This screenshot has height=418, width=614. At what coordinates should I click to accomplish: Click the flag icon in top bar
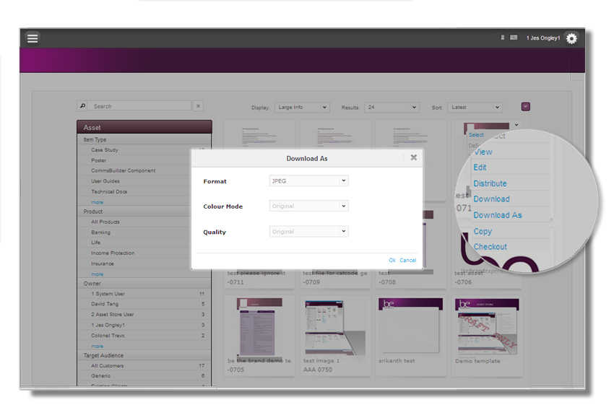[x=514, y=38]
